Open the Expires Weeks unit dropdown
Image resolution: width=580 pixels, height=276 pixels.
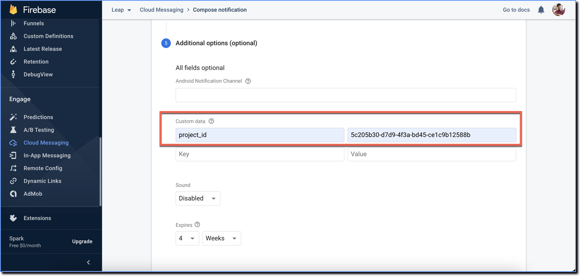coord(222,238)
